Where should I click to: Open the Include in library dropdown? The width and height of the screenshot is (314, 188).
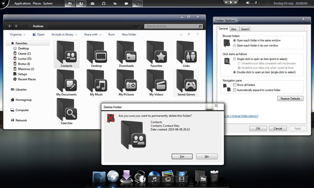64,35
